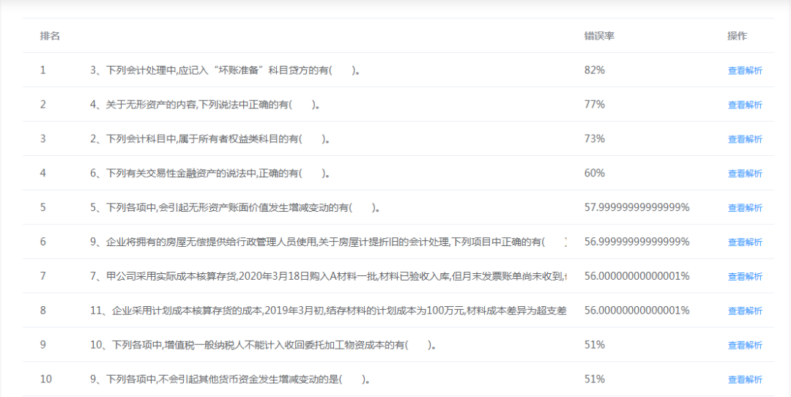
Task: Select question text 有关交易性金融资产的说法
Action: tap(210, 174)
